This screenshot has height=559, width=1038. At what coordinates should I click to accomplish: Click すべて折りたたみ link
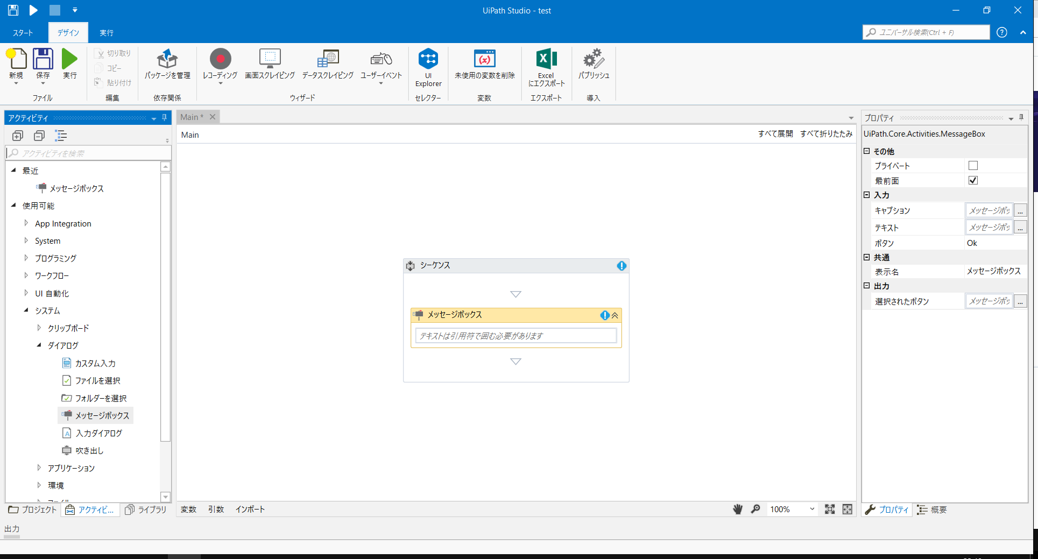coord(826,134)
